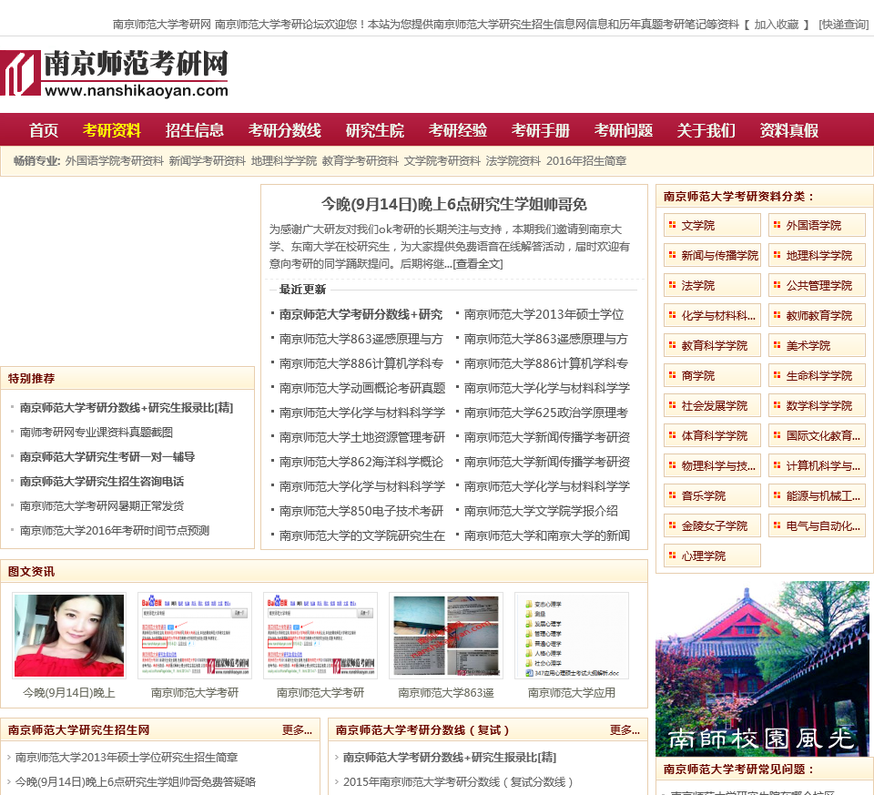Click the 南京师范考研网 site logo

tap(114, 74)
